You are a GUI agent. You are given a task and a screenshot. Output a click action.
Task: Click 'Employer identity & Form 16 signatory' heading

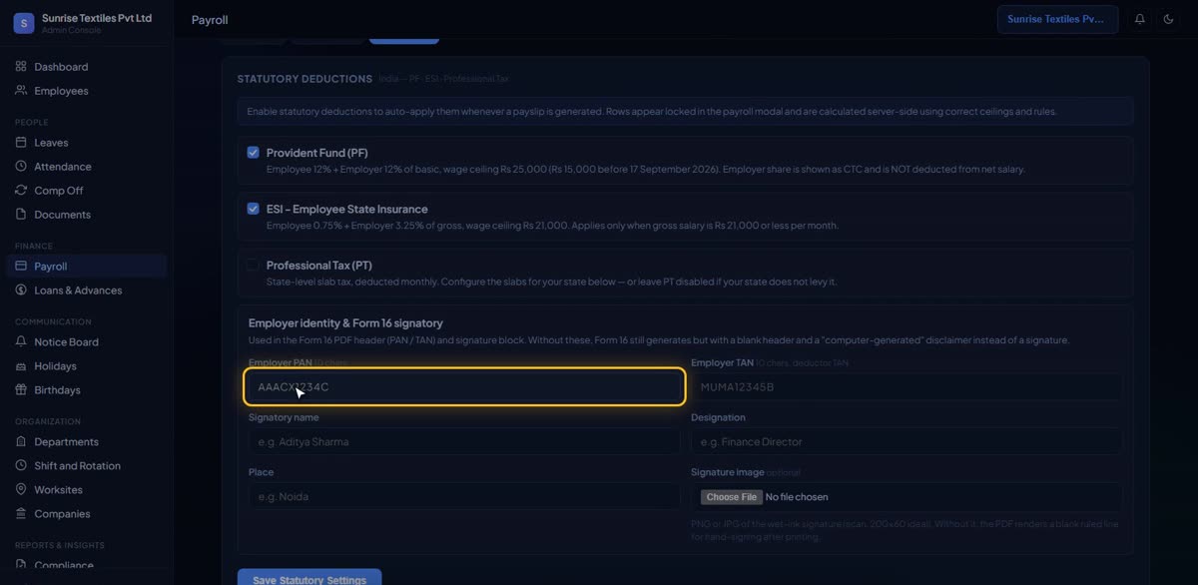(345, 323)
